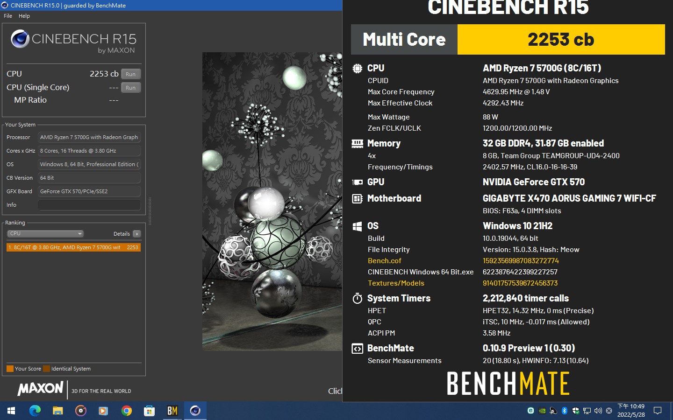Image resolution: width=673 pixels, height=420 pixels.
Task: Launch Microsoft Edge from the taskbar
Action: (35, 411)
